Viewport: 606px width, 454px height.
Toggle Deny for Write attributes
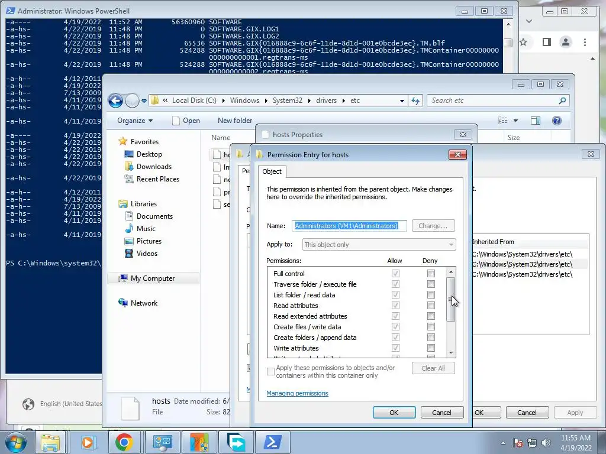coord(431,348)
